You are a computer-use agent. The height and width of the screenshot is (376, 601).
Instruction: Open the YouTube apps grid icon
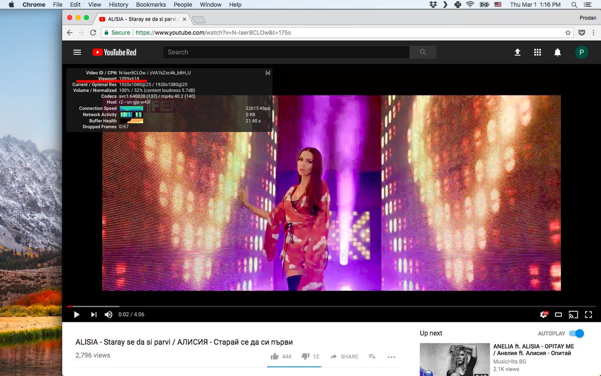[x=537, y=52]
